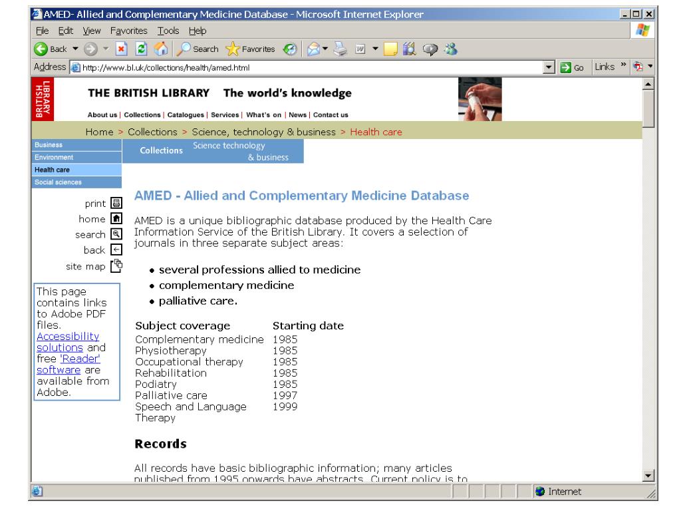Image resolution: width=681 pixels, height=511 pixels.
Task: Click the Catalogues navigation link
Action: [186, 115]
